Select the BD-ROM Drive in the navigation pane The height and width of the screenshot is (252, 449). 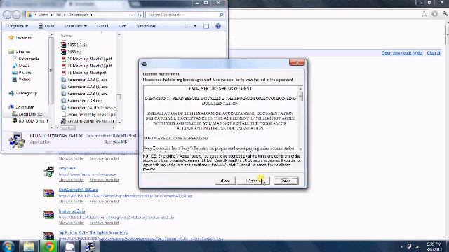(33, 121)
